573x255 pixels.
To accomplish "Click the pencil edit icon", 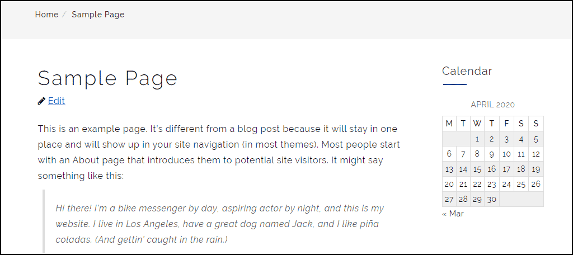I will click(41, 101).
